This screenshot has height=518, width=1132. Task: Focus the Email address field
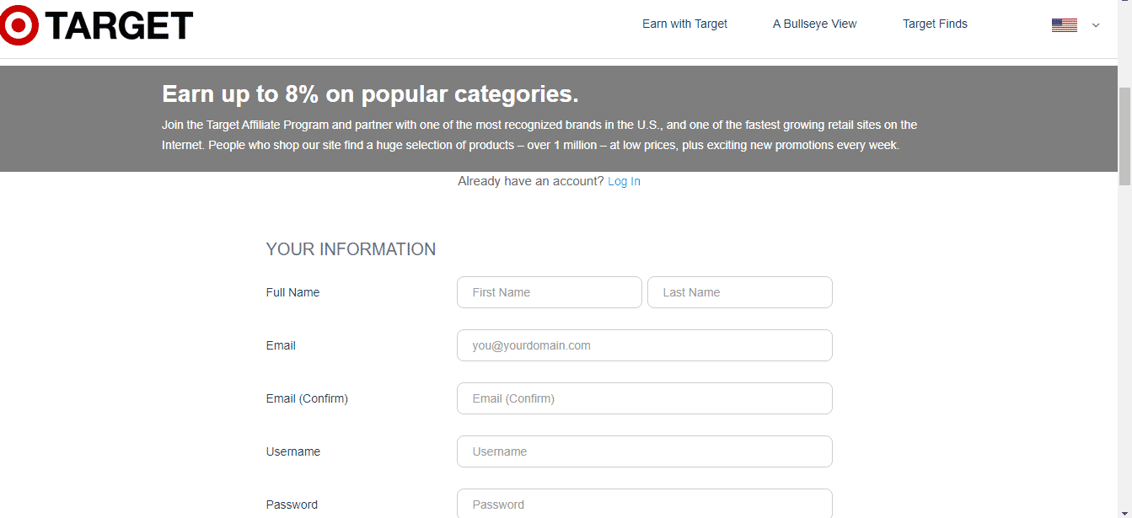pos(644,345)
